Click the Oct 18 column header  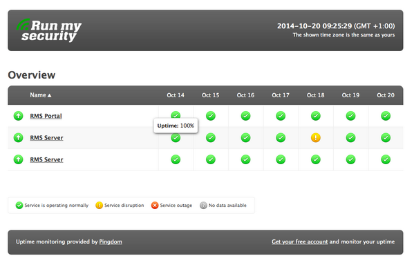tap(316, 95)
